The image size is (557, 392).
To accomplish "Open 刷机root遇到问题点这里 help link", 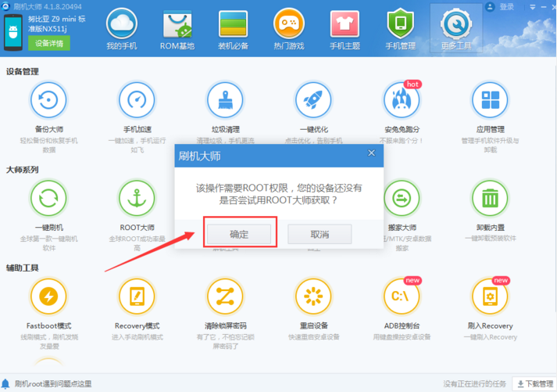I will (x=53, y=384).
